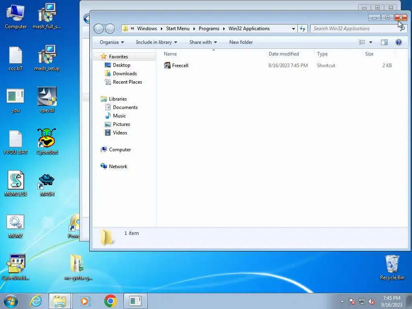Open Windows Explorer taskbar button
412x309 pixels.
[x=60, y=301]
